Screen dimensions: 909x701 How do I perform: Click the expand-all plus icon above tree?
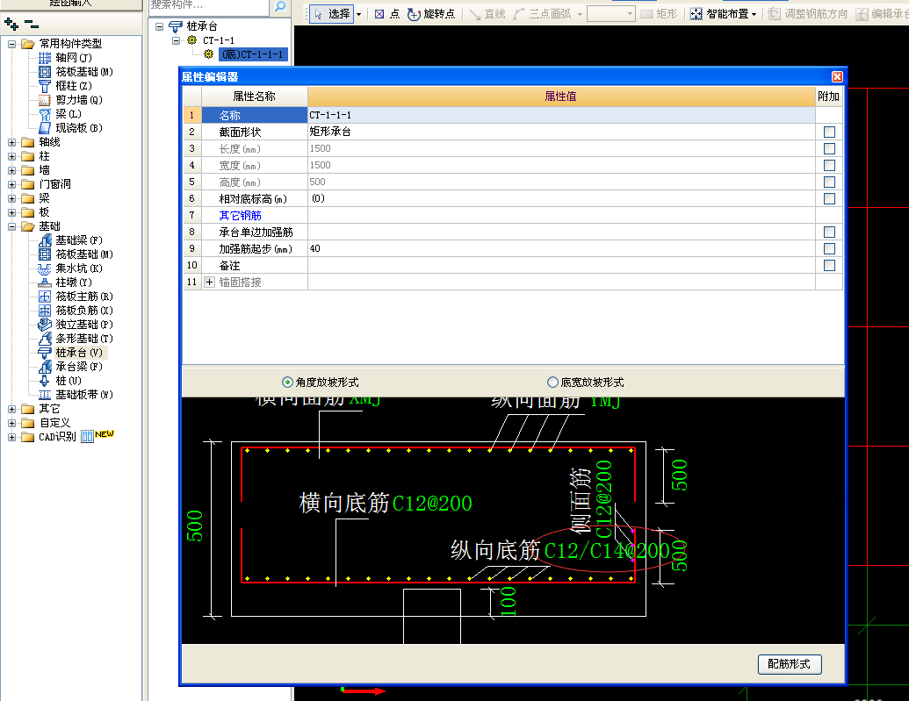(11, 25)
